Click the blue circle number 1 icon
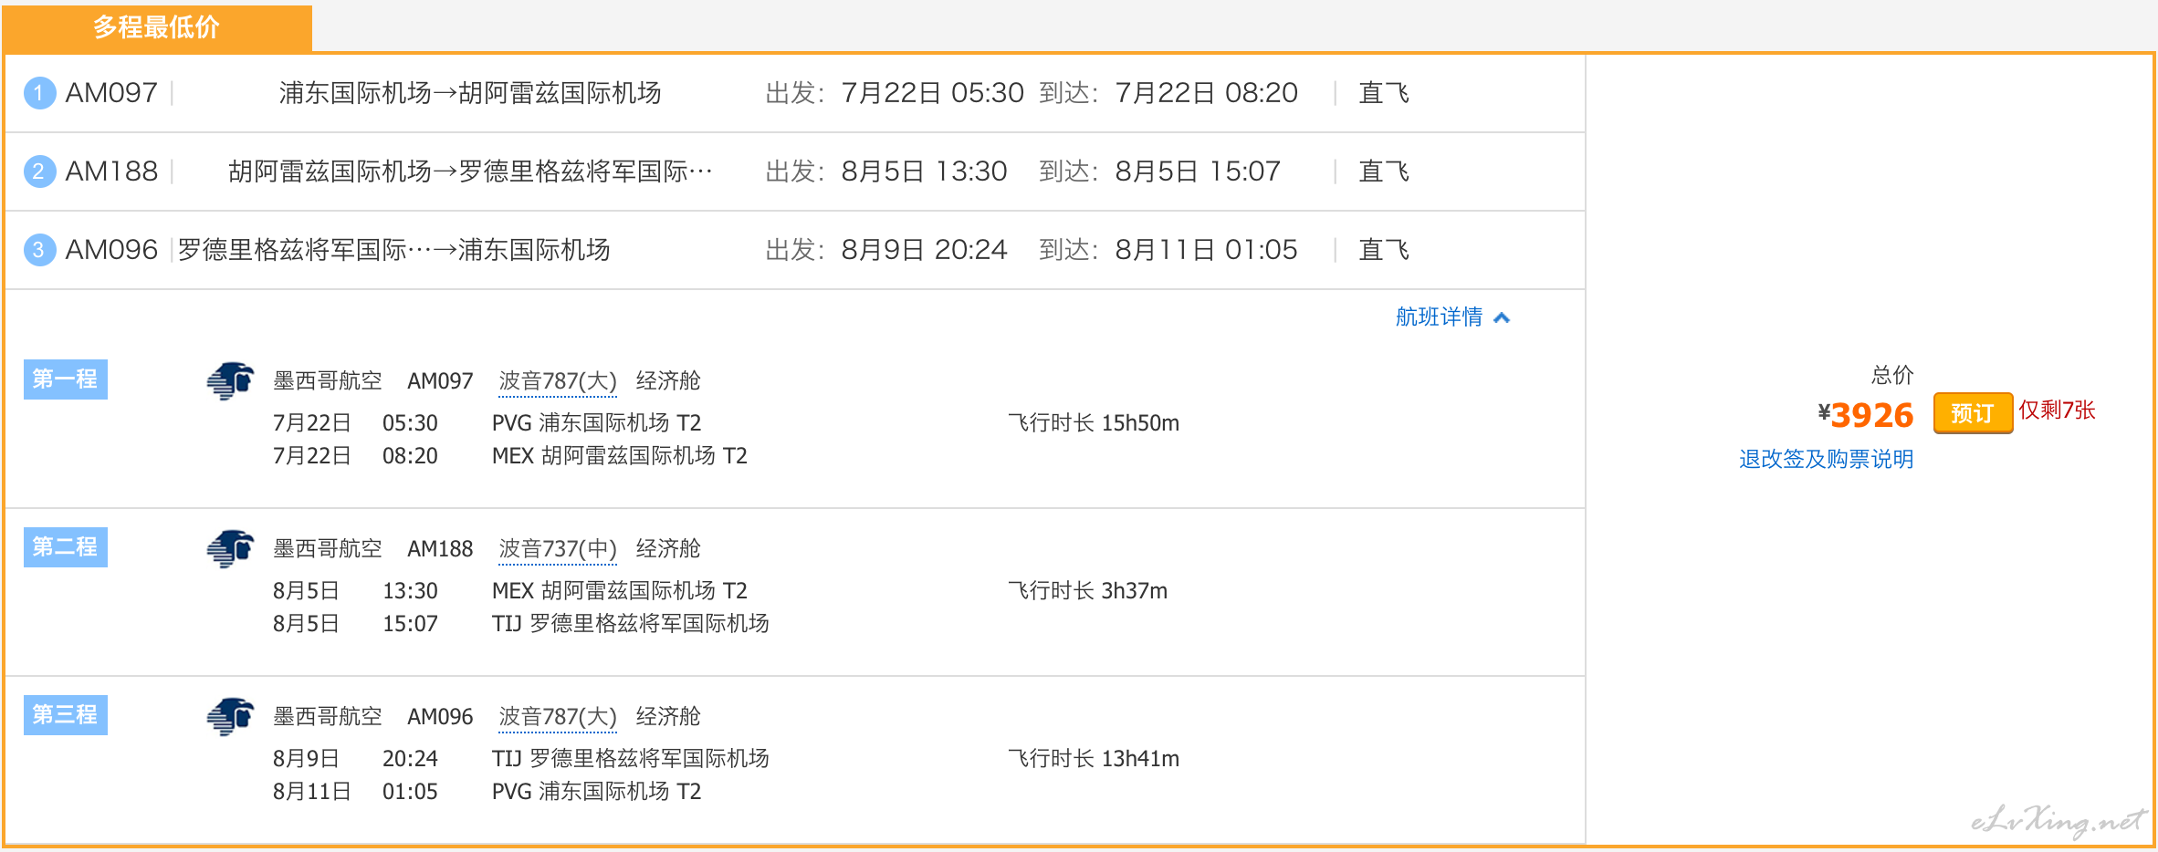Image resolution: width=2158 pixels, height=852 pixels. tap(39, 93)
